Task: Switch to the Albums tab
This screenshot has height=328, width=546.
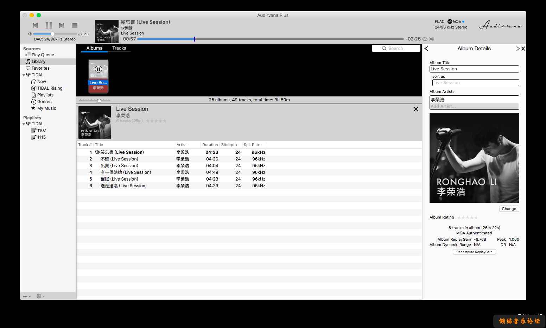Action: [x=94, y=48]
